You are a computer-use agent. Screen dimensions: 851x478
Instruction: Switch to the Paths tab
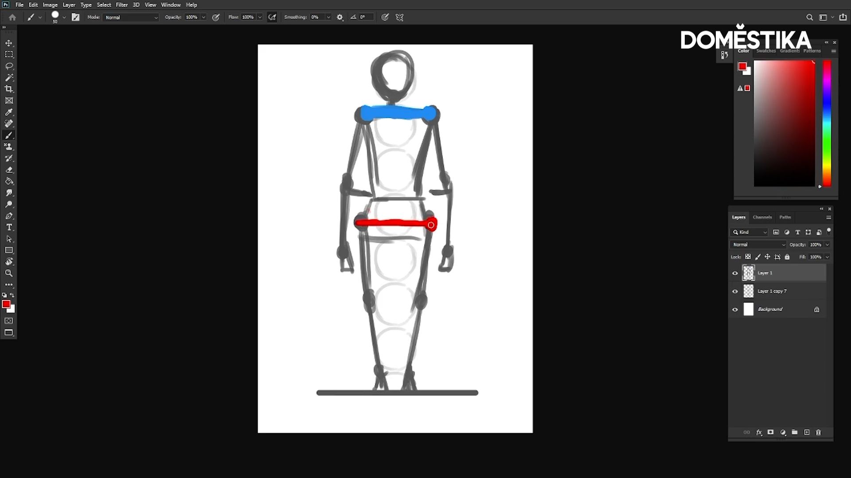pyautogui.click(x=785, y=217)
